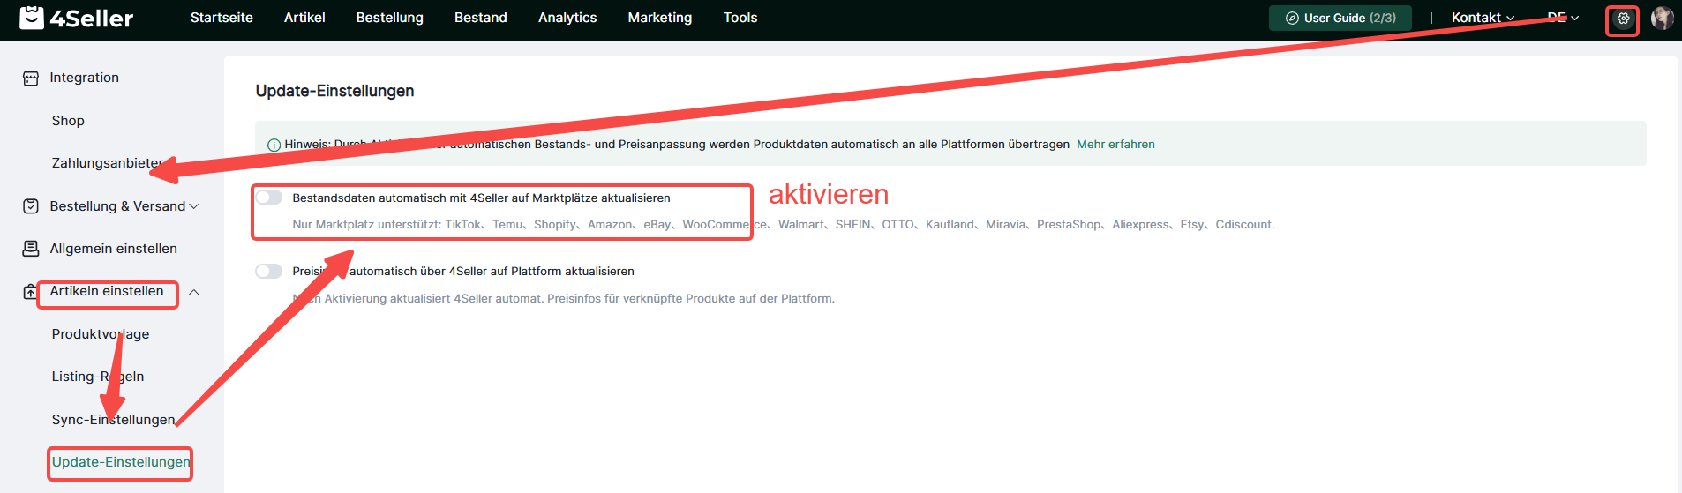The height and width of the screenshot is (493, 1682).
Task: Open the Analytics menu
Action: pos(567,18)
